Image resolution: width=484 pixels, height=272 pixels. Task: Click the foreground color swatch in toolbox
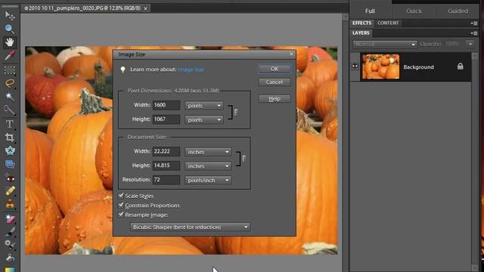point(9,270)
